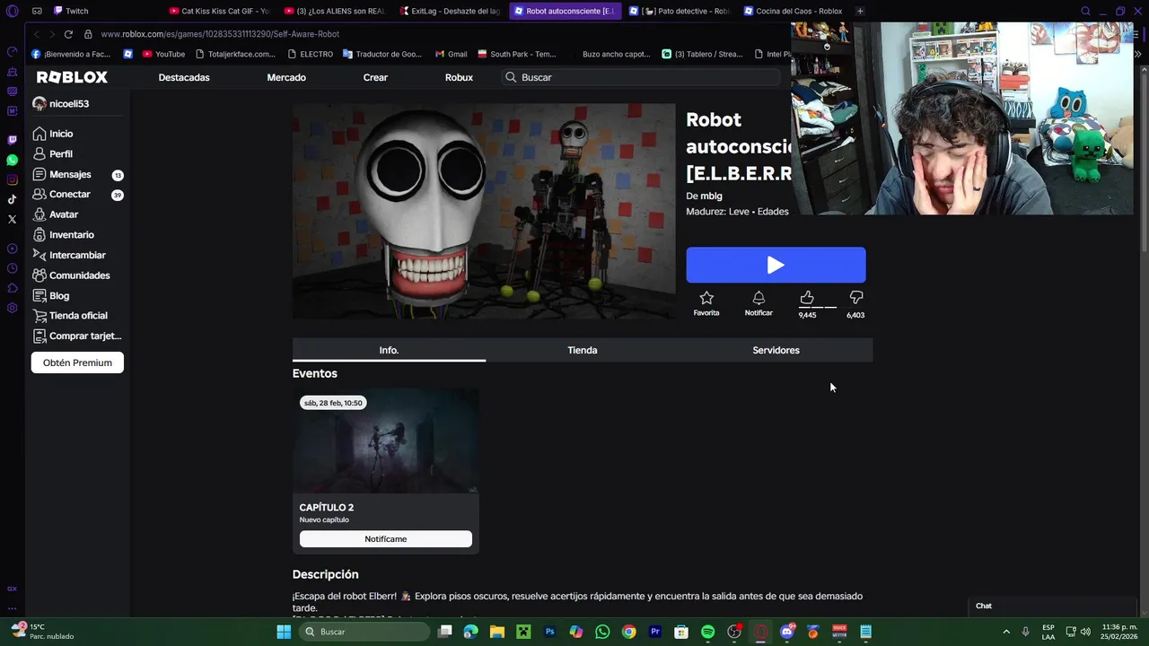Open Instagram from Opera GX sidebar
Viewport: 1149px width, 646px height.
[x=12, y=179]
